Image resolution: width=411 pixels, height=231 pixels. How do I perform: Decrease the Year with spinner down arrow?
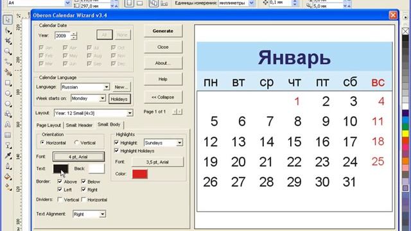tap(74, 38)
